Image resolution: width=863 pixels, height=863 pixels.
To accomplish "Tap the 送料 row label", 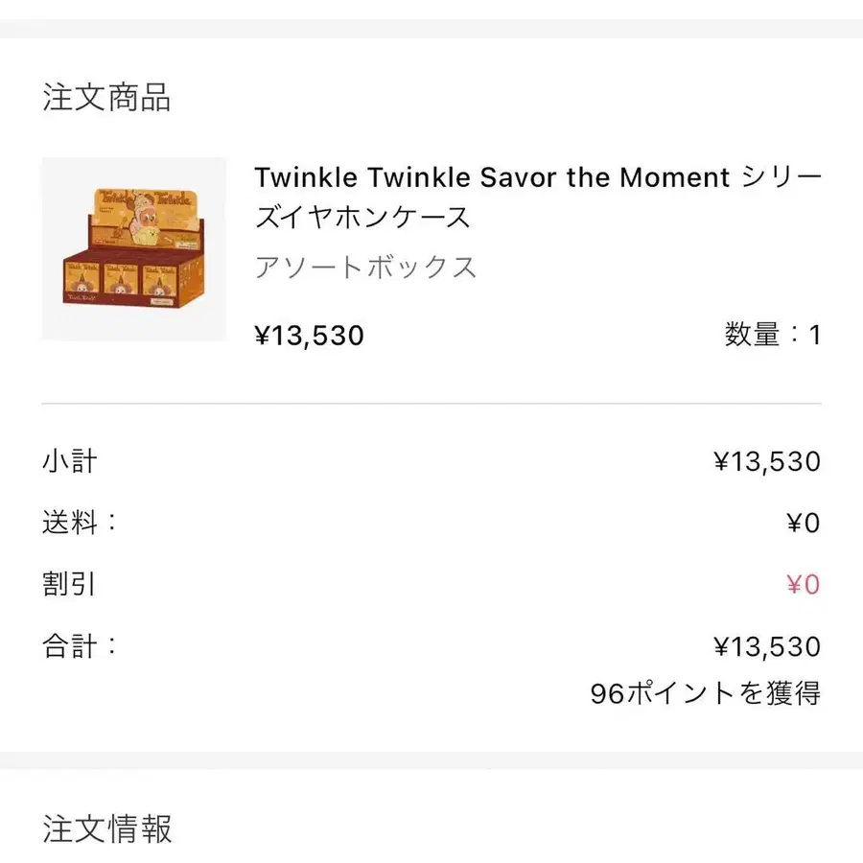I will tap(79, 523).
